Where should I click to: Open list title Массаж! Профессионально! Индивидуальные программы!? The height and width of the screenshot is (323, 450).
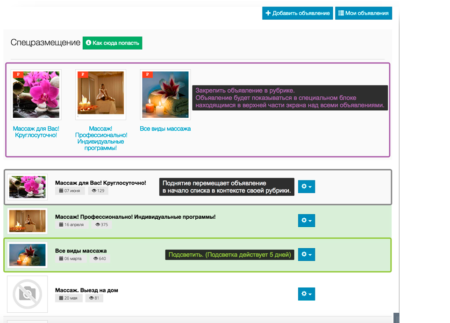135,217
